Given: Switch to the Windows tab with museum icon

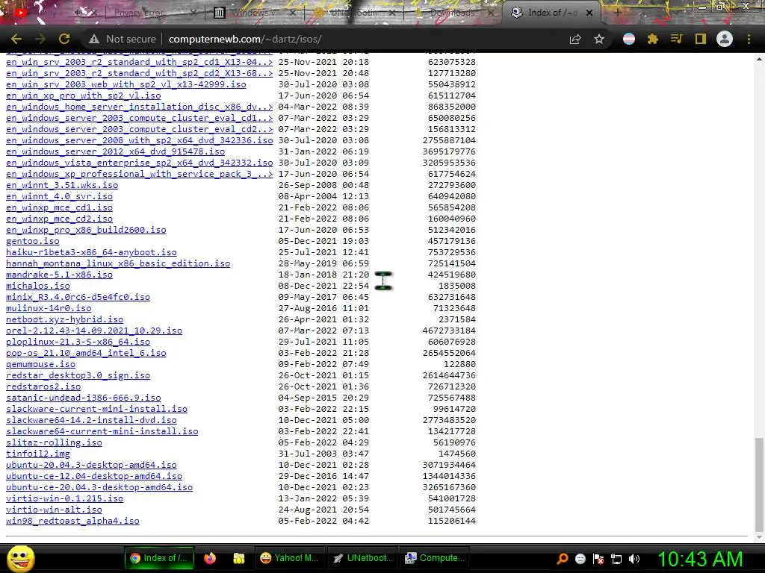Looking at the screenshot, I should pyautogui.click(x=255, y=13).
